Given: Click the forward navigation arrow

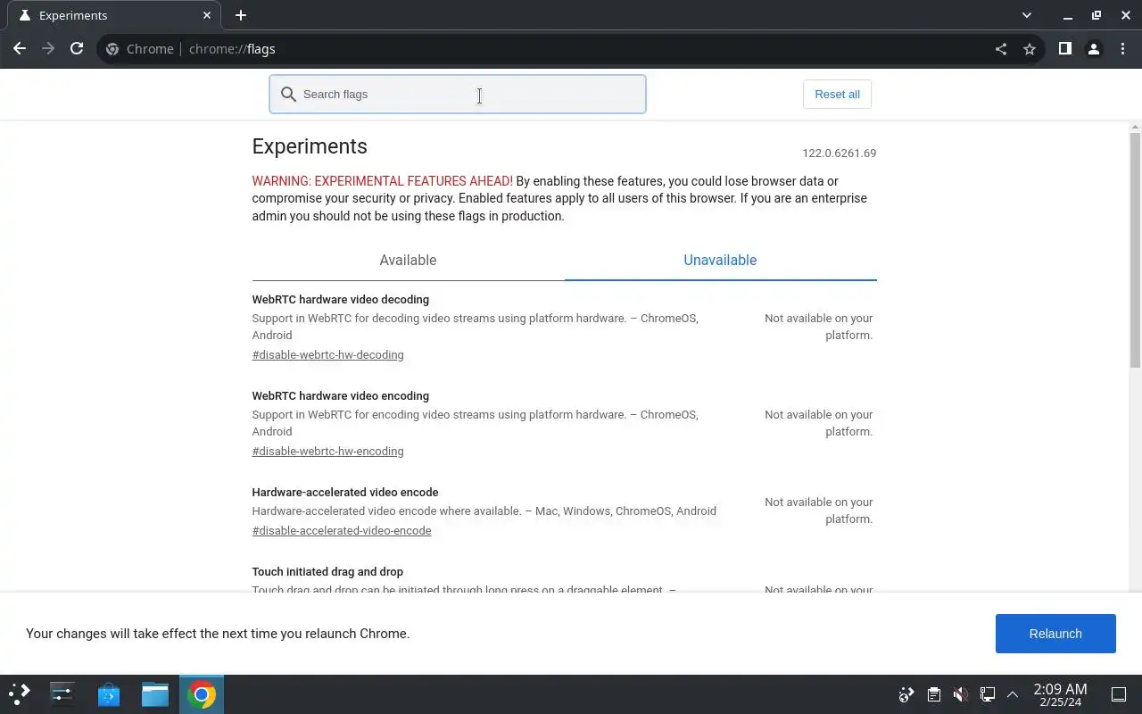Looking at the screenshot, I should click(48, 49).
